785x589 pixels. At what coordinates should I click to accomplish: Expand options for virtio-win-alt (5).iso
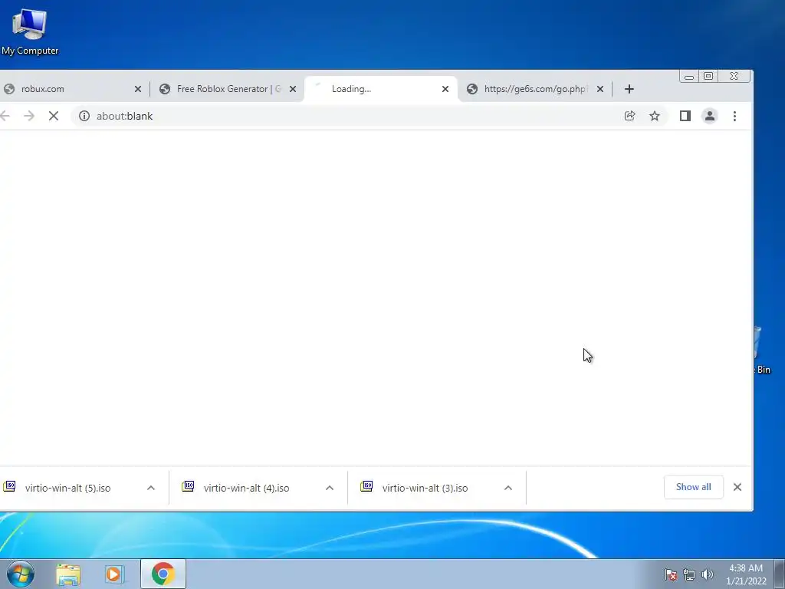pyautogui.click(x=151, y=488)
